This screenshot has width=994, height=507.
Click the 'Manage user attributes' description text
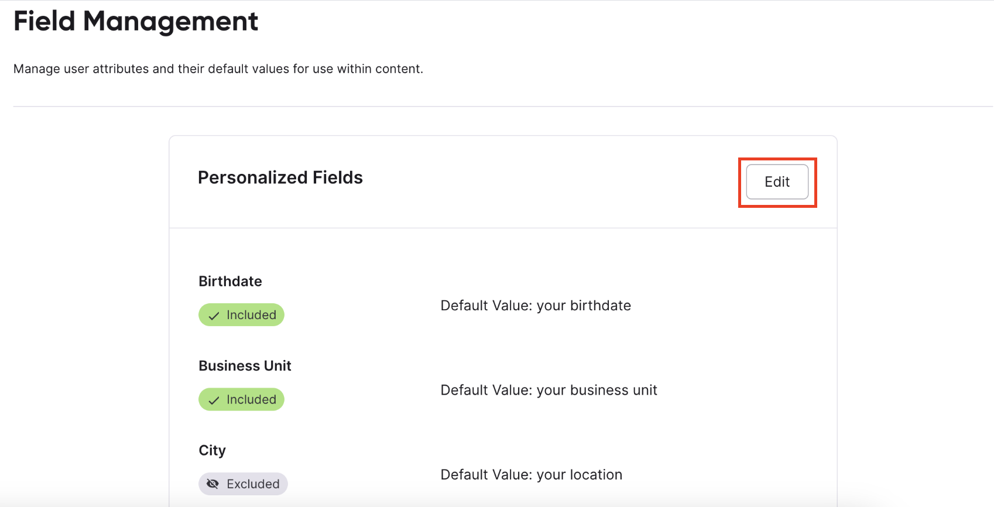218,69
